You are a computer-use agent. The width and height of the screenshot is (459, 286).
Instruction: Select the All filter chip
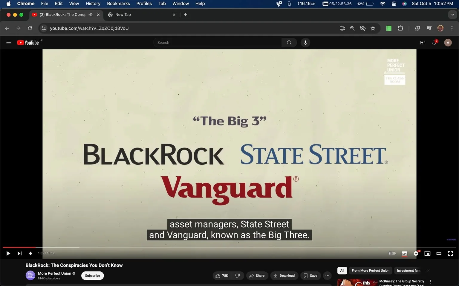[x=342, y=271]
